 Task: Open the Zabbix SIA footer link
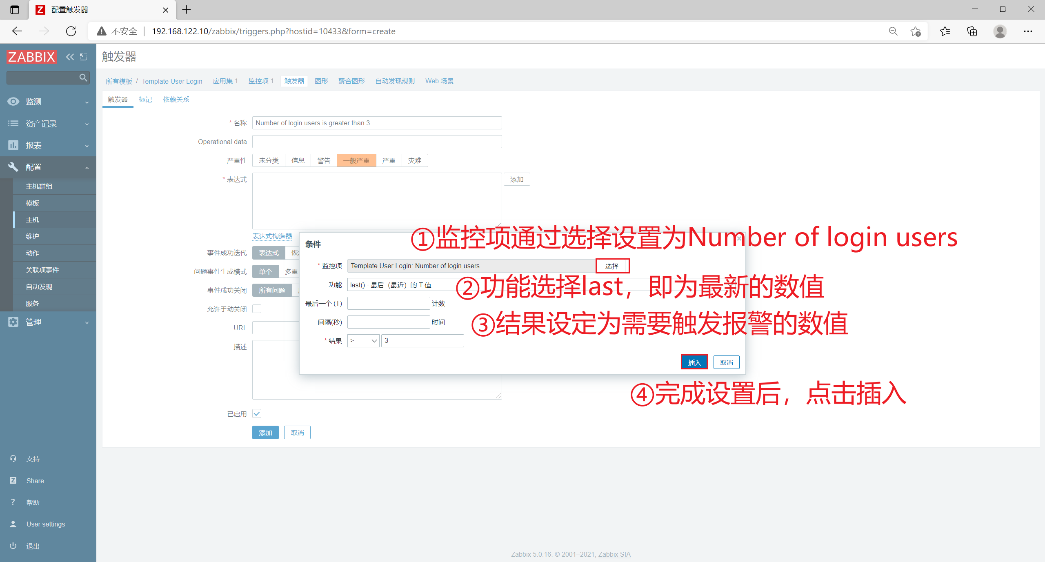tap(614, 554)
